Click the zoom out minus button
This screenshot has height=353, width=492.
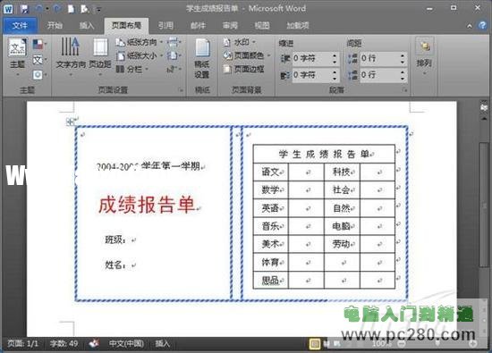[x=402, y=344]
